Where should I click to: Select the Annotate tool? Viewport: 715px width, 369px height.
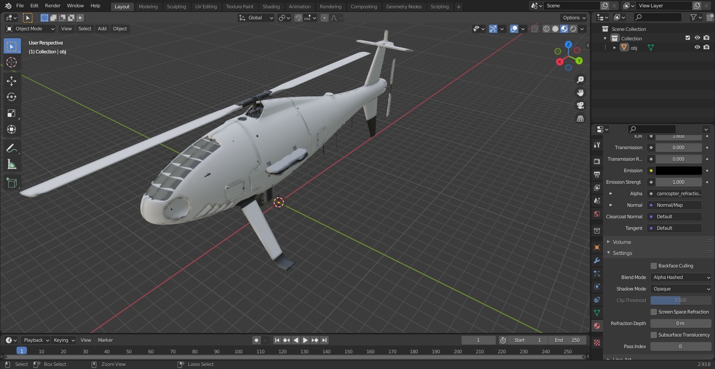12,149
